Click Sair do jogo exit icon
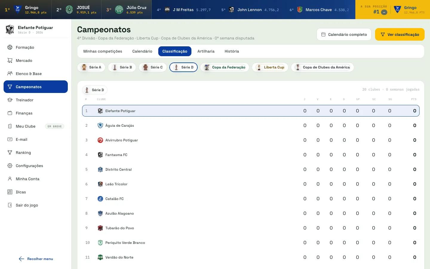The image size is (430, 269). tap(10, 205)
